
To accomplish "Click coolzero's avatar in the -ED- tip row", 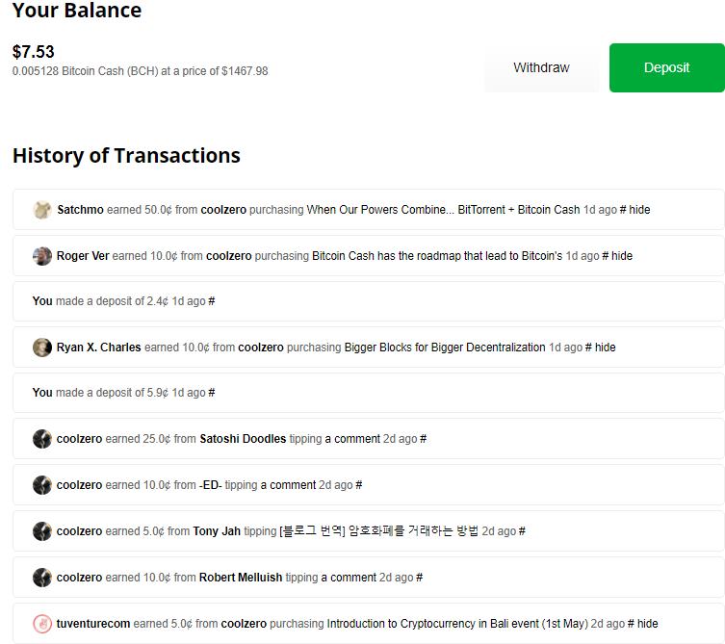I will tap(41, 485).
